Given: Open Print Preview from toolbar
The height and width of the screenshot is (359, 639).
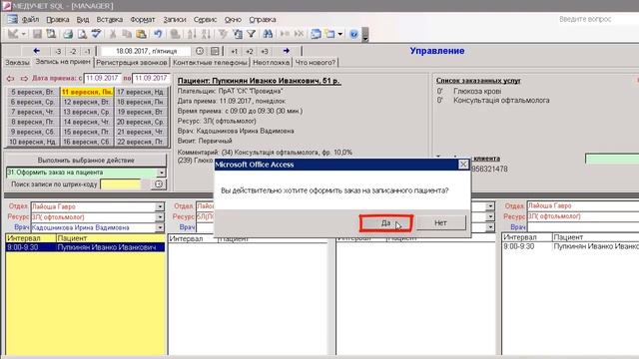Looking at the screenshot, I should click(x=82, y=34).
